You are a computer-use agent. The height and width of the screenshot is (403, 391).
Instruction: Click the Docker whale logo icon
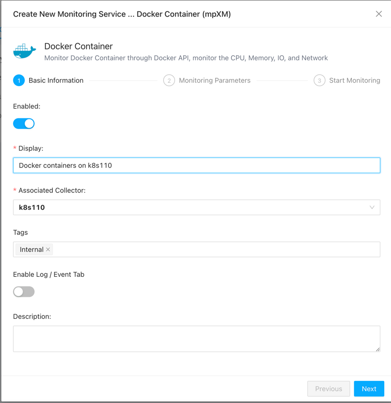pos(24,51)
